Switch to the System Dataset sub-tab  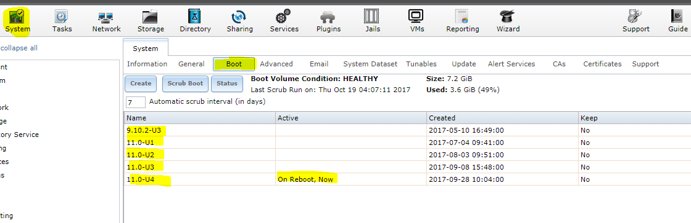[x=370, y=64]
